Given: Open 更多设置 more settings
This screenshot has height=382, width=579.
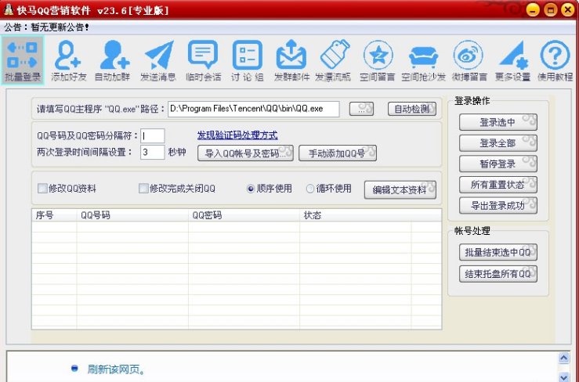Looking at the screenshot, I should click(512, 60).
